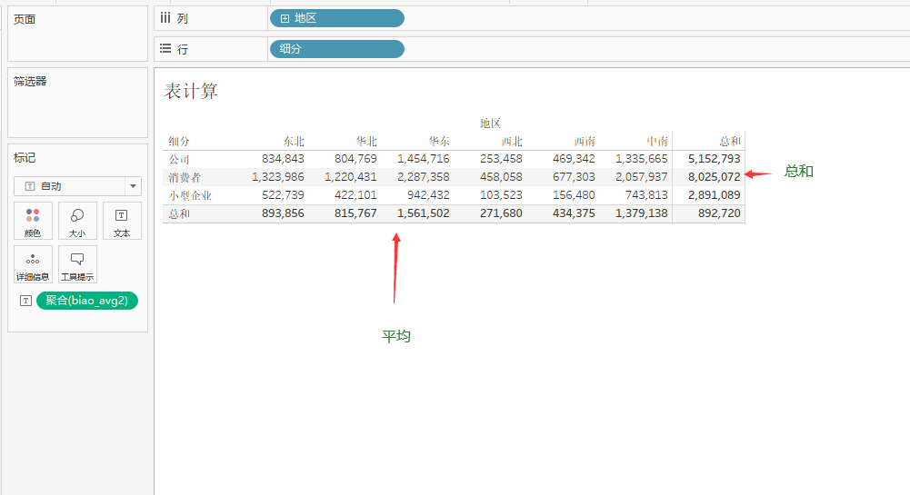Screen dimensions: 910x495
Task: Select the 华东 column header
Action: point(439,142)
